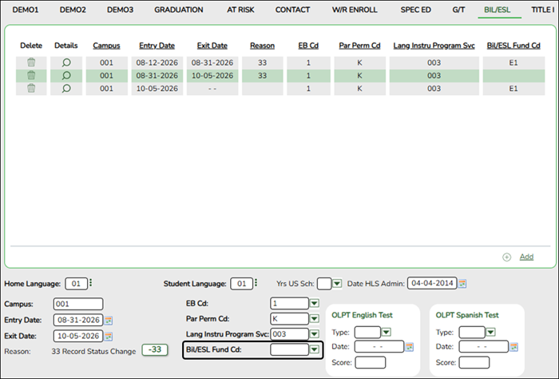Expand the EB Cd dropdown
559x379 pixels.
(x=314, y=303)
